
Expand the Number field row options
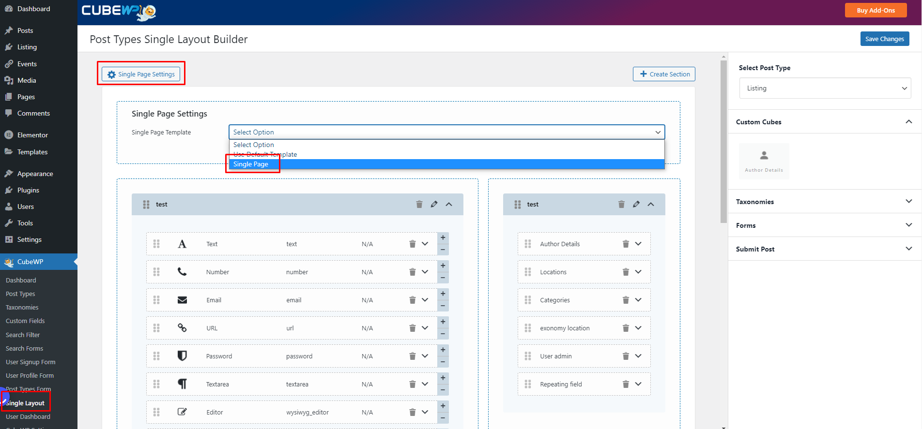425,272
